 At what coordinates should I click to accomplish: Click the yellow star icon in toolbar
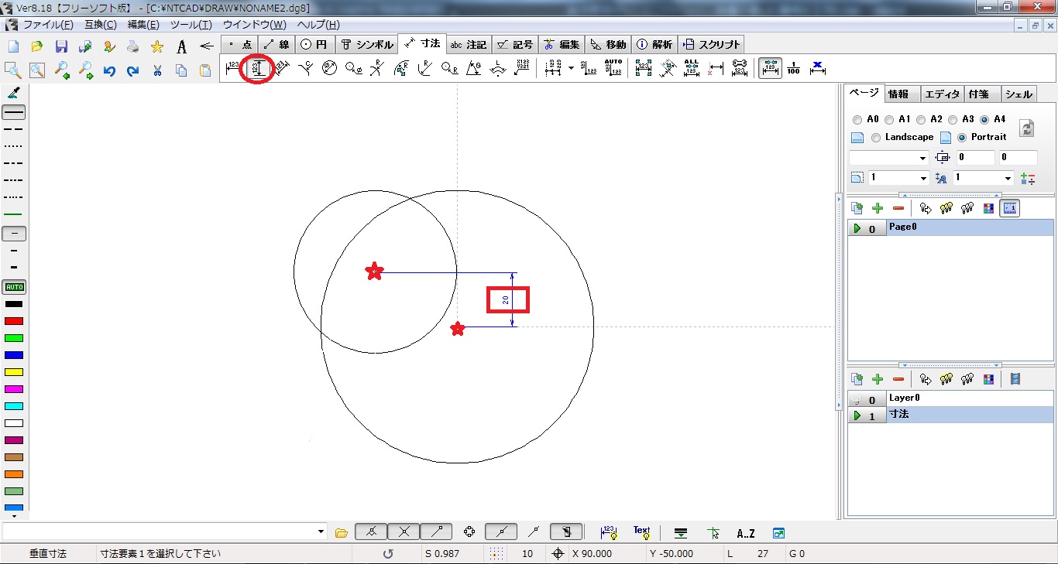(x=157, y=46)
